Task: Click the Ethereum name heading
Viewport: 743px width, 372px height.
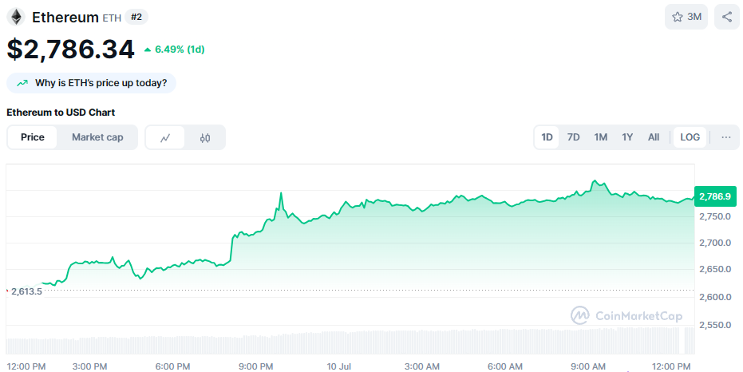Action: point(65,17)
